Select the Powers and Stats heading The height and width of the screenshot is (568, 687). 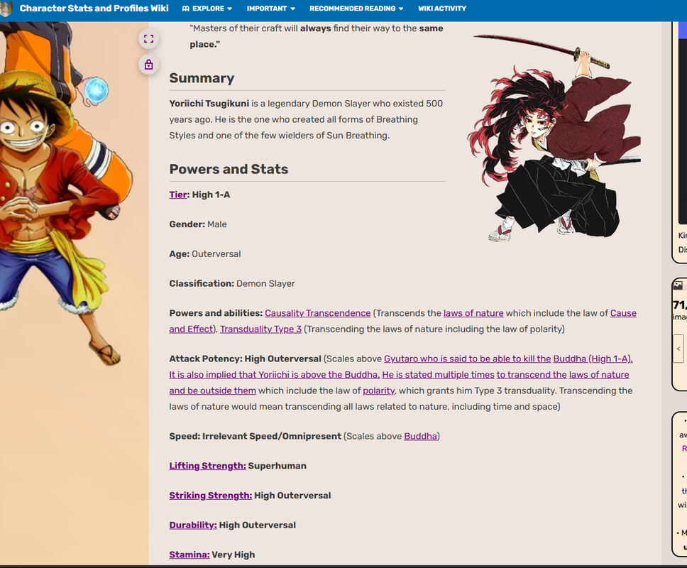click(x=229, y=169)
